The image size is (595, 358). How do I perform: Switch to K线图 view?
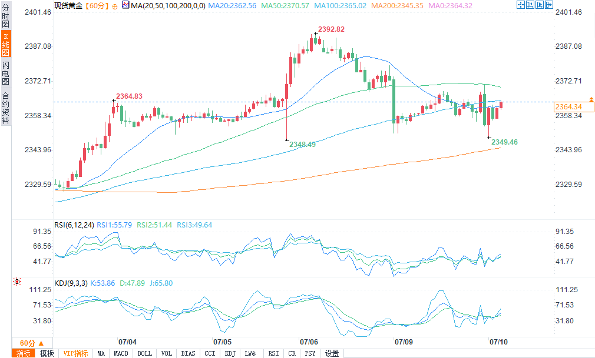[x=6, y=44]
